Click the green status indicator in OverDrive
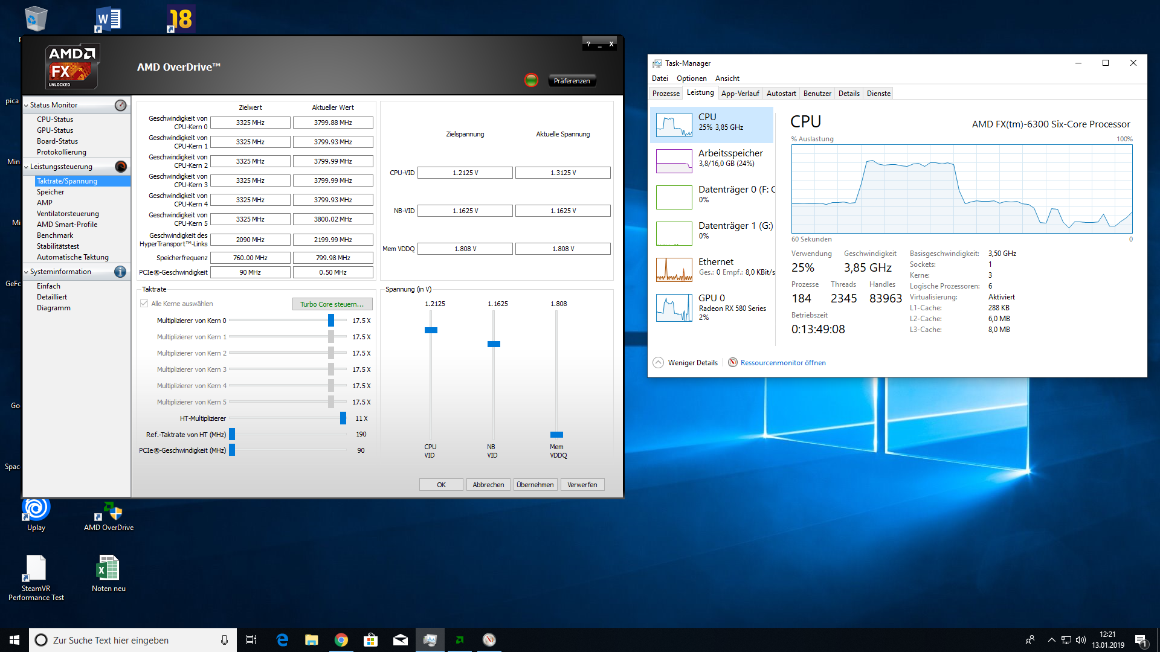This screenshot has height=652, width=1160. pyautogui.click(x=531, y=80)
